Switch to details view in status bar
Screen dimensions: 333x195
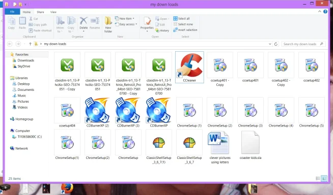(x=318, y=178)
